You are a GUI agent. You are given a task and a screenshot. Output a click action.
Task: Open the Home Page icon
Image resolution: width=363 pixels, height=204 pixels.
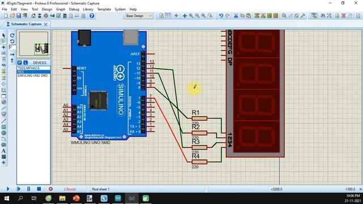33,16
